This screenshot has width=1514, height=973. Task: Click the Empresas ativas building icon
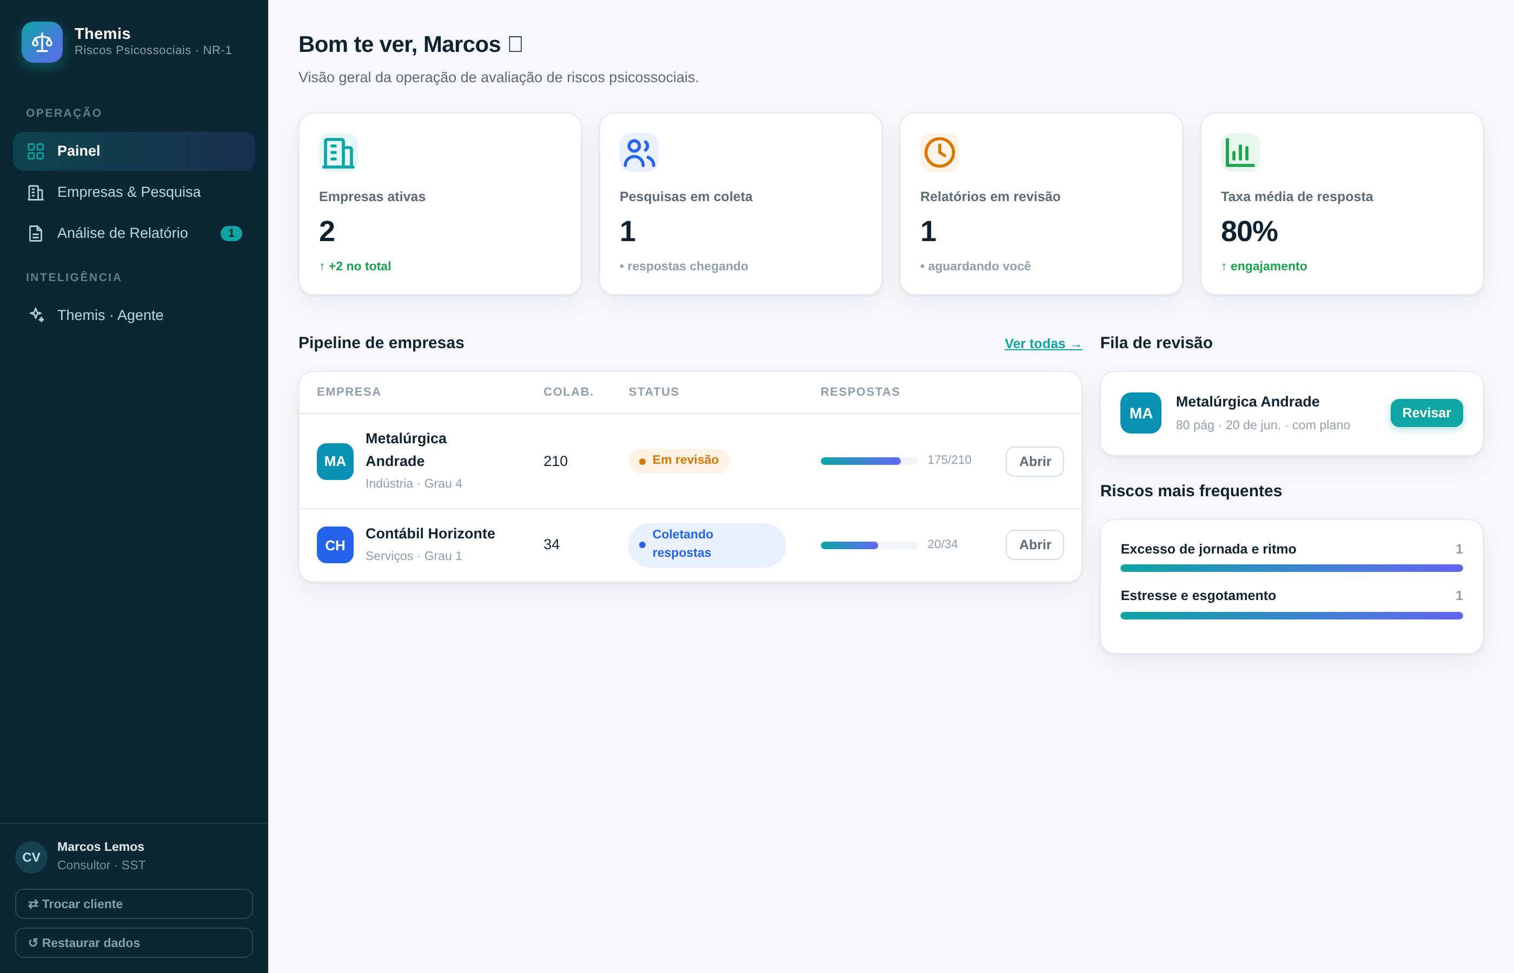pyautogui.click(x=338, y=152)
